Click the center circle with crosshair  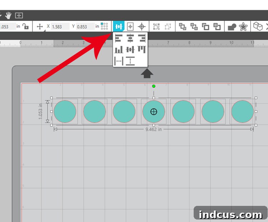(x=154, y=112)
